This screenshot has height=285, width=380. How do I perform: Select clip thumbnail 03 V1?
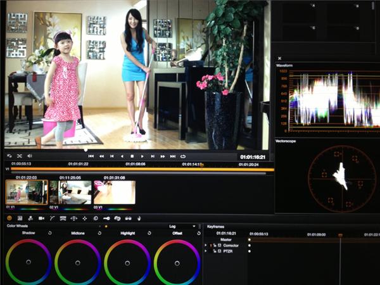[x=115, y=192]
